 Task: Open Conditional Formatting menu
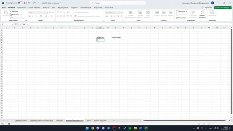tap(130, 15)
